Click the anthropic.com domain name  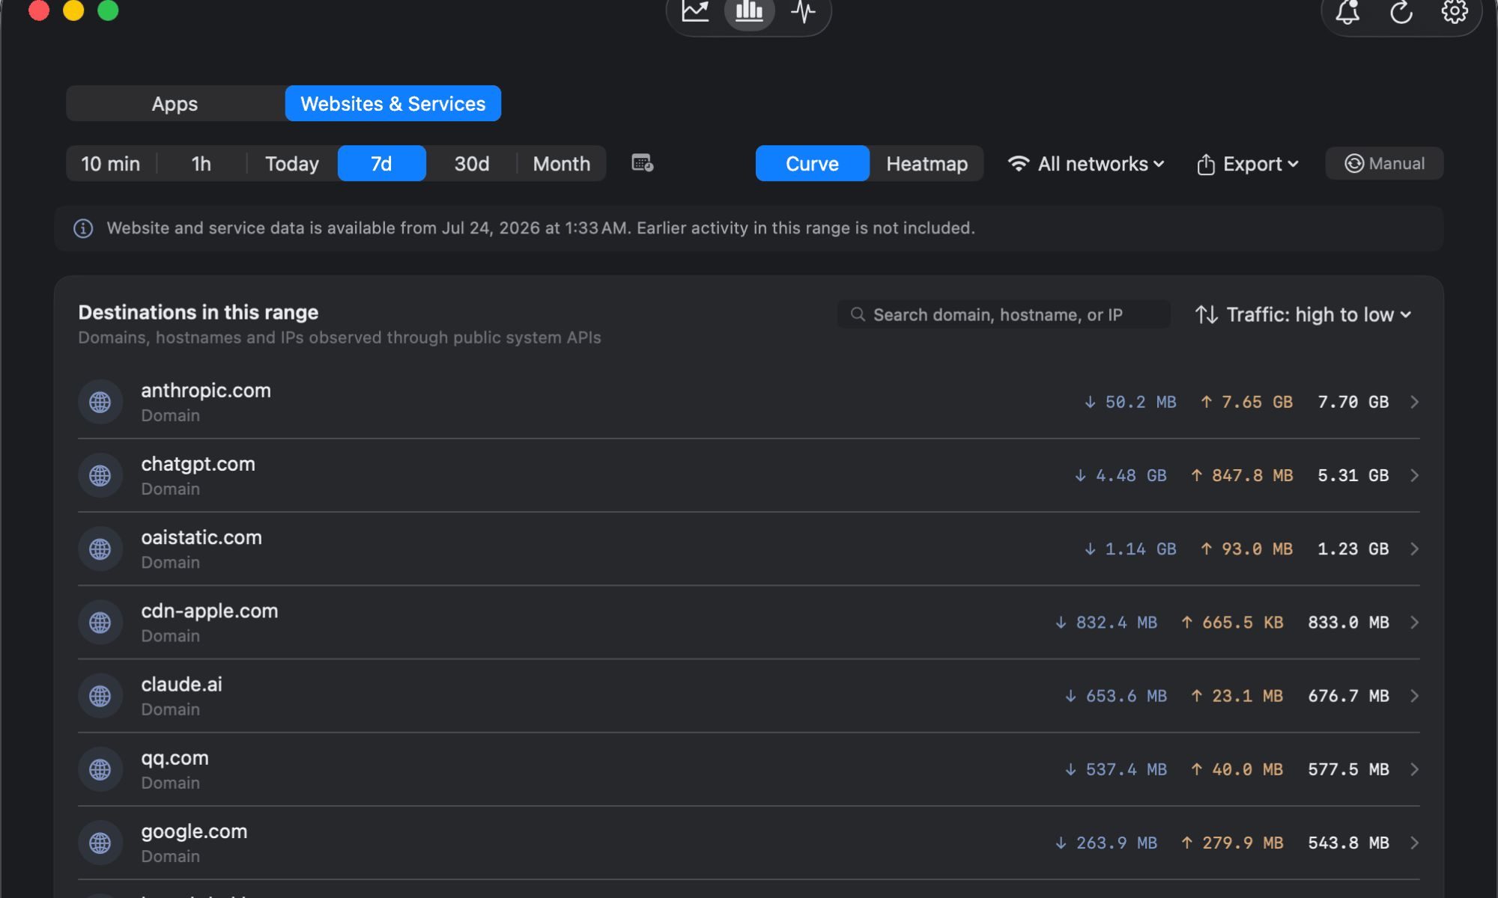206,391
